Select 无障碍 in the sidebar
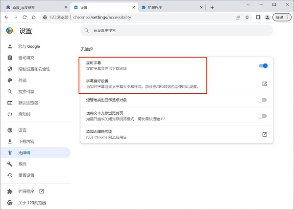The image size is (294, 210). coord(36,153)
